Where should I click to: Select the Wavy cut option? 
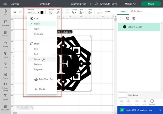point(37,29)
